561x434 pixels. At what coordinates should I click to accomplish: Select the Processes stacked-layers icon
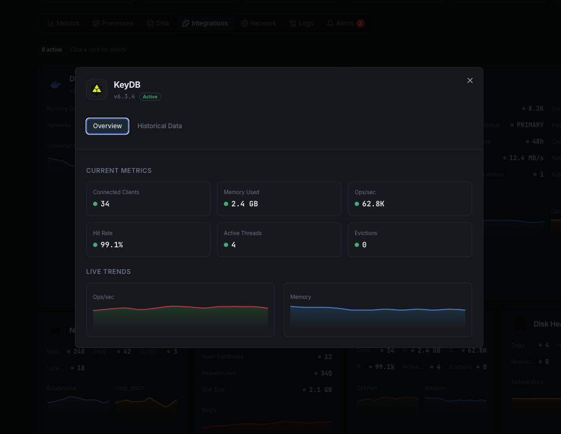click(96, 23)
